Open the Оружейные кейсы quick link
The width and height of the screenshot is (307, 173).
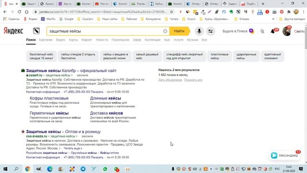click(84, 153)
